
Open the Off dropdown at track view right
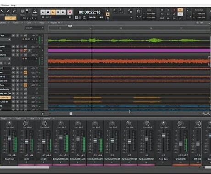pos(203,23)
